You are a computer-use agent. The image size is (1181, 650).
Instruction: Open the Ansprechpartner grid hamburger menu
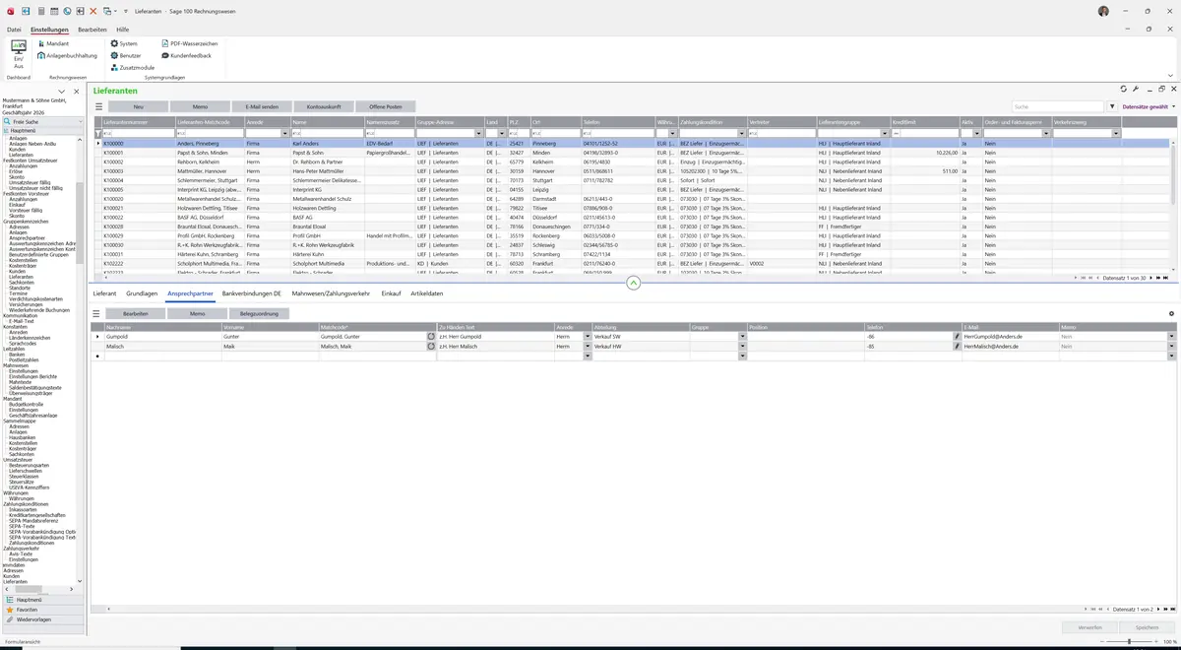[96, 313]
